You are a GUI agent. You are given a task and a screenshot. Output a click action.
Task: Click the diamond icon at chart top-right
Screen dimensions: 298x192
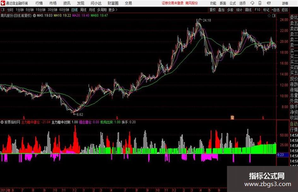coord(269,16)
